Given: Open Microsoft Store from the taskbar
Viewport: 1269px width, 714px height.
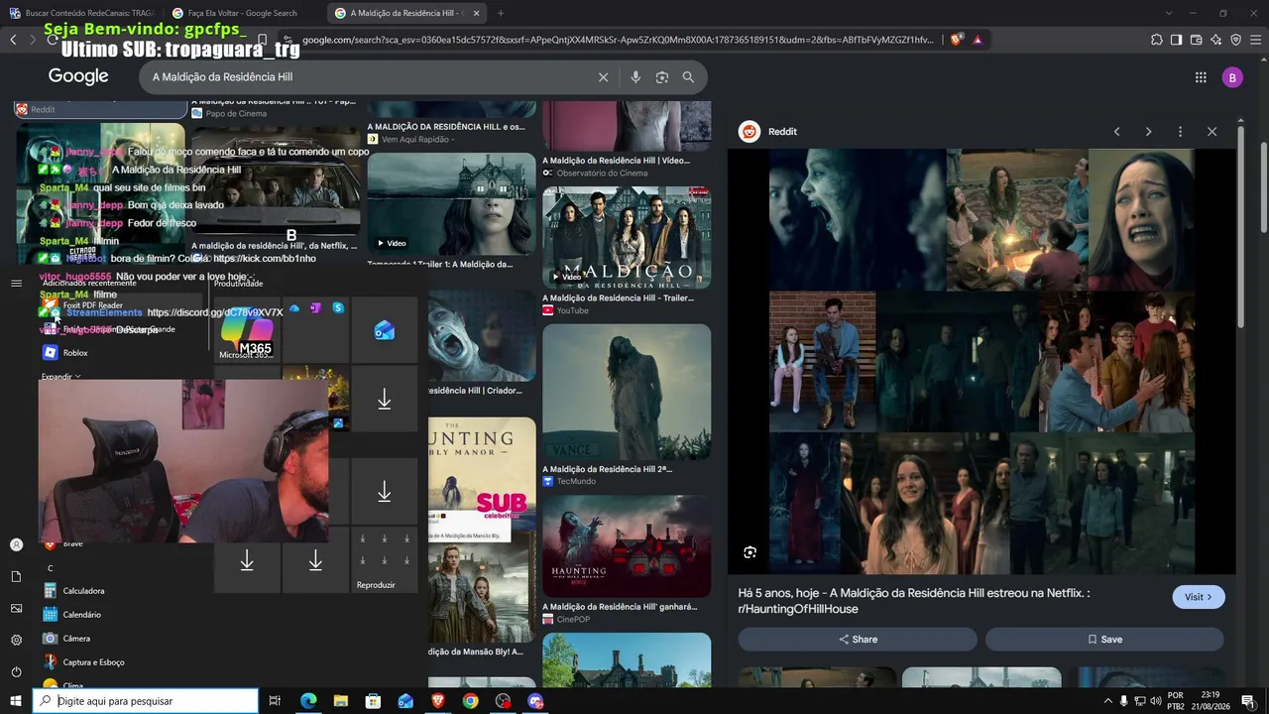Looking at the screenshot, I should [x=373, y=701].
